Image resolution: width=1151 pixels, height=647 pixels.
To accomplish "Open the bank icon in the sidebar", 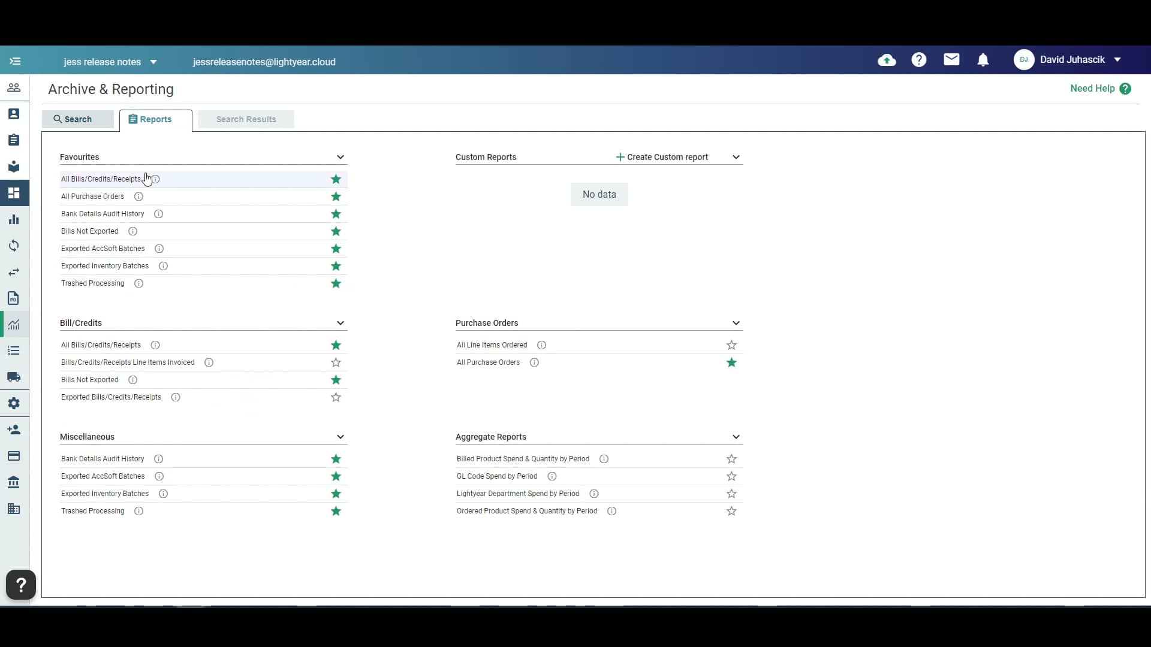I will (x=13, y=482).
